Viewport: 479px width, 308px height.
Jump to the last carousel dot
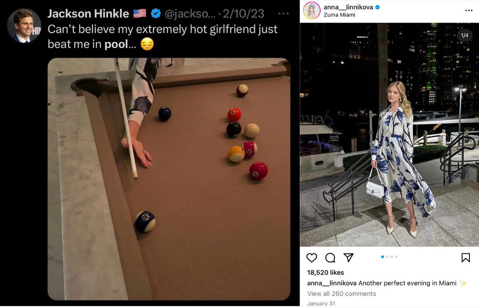pos(396,257)
